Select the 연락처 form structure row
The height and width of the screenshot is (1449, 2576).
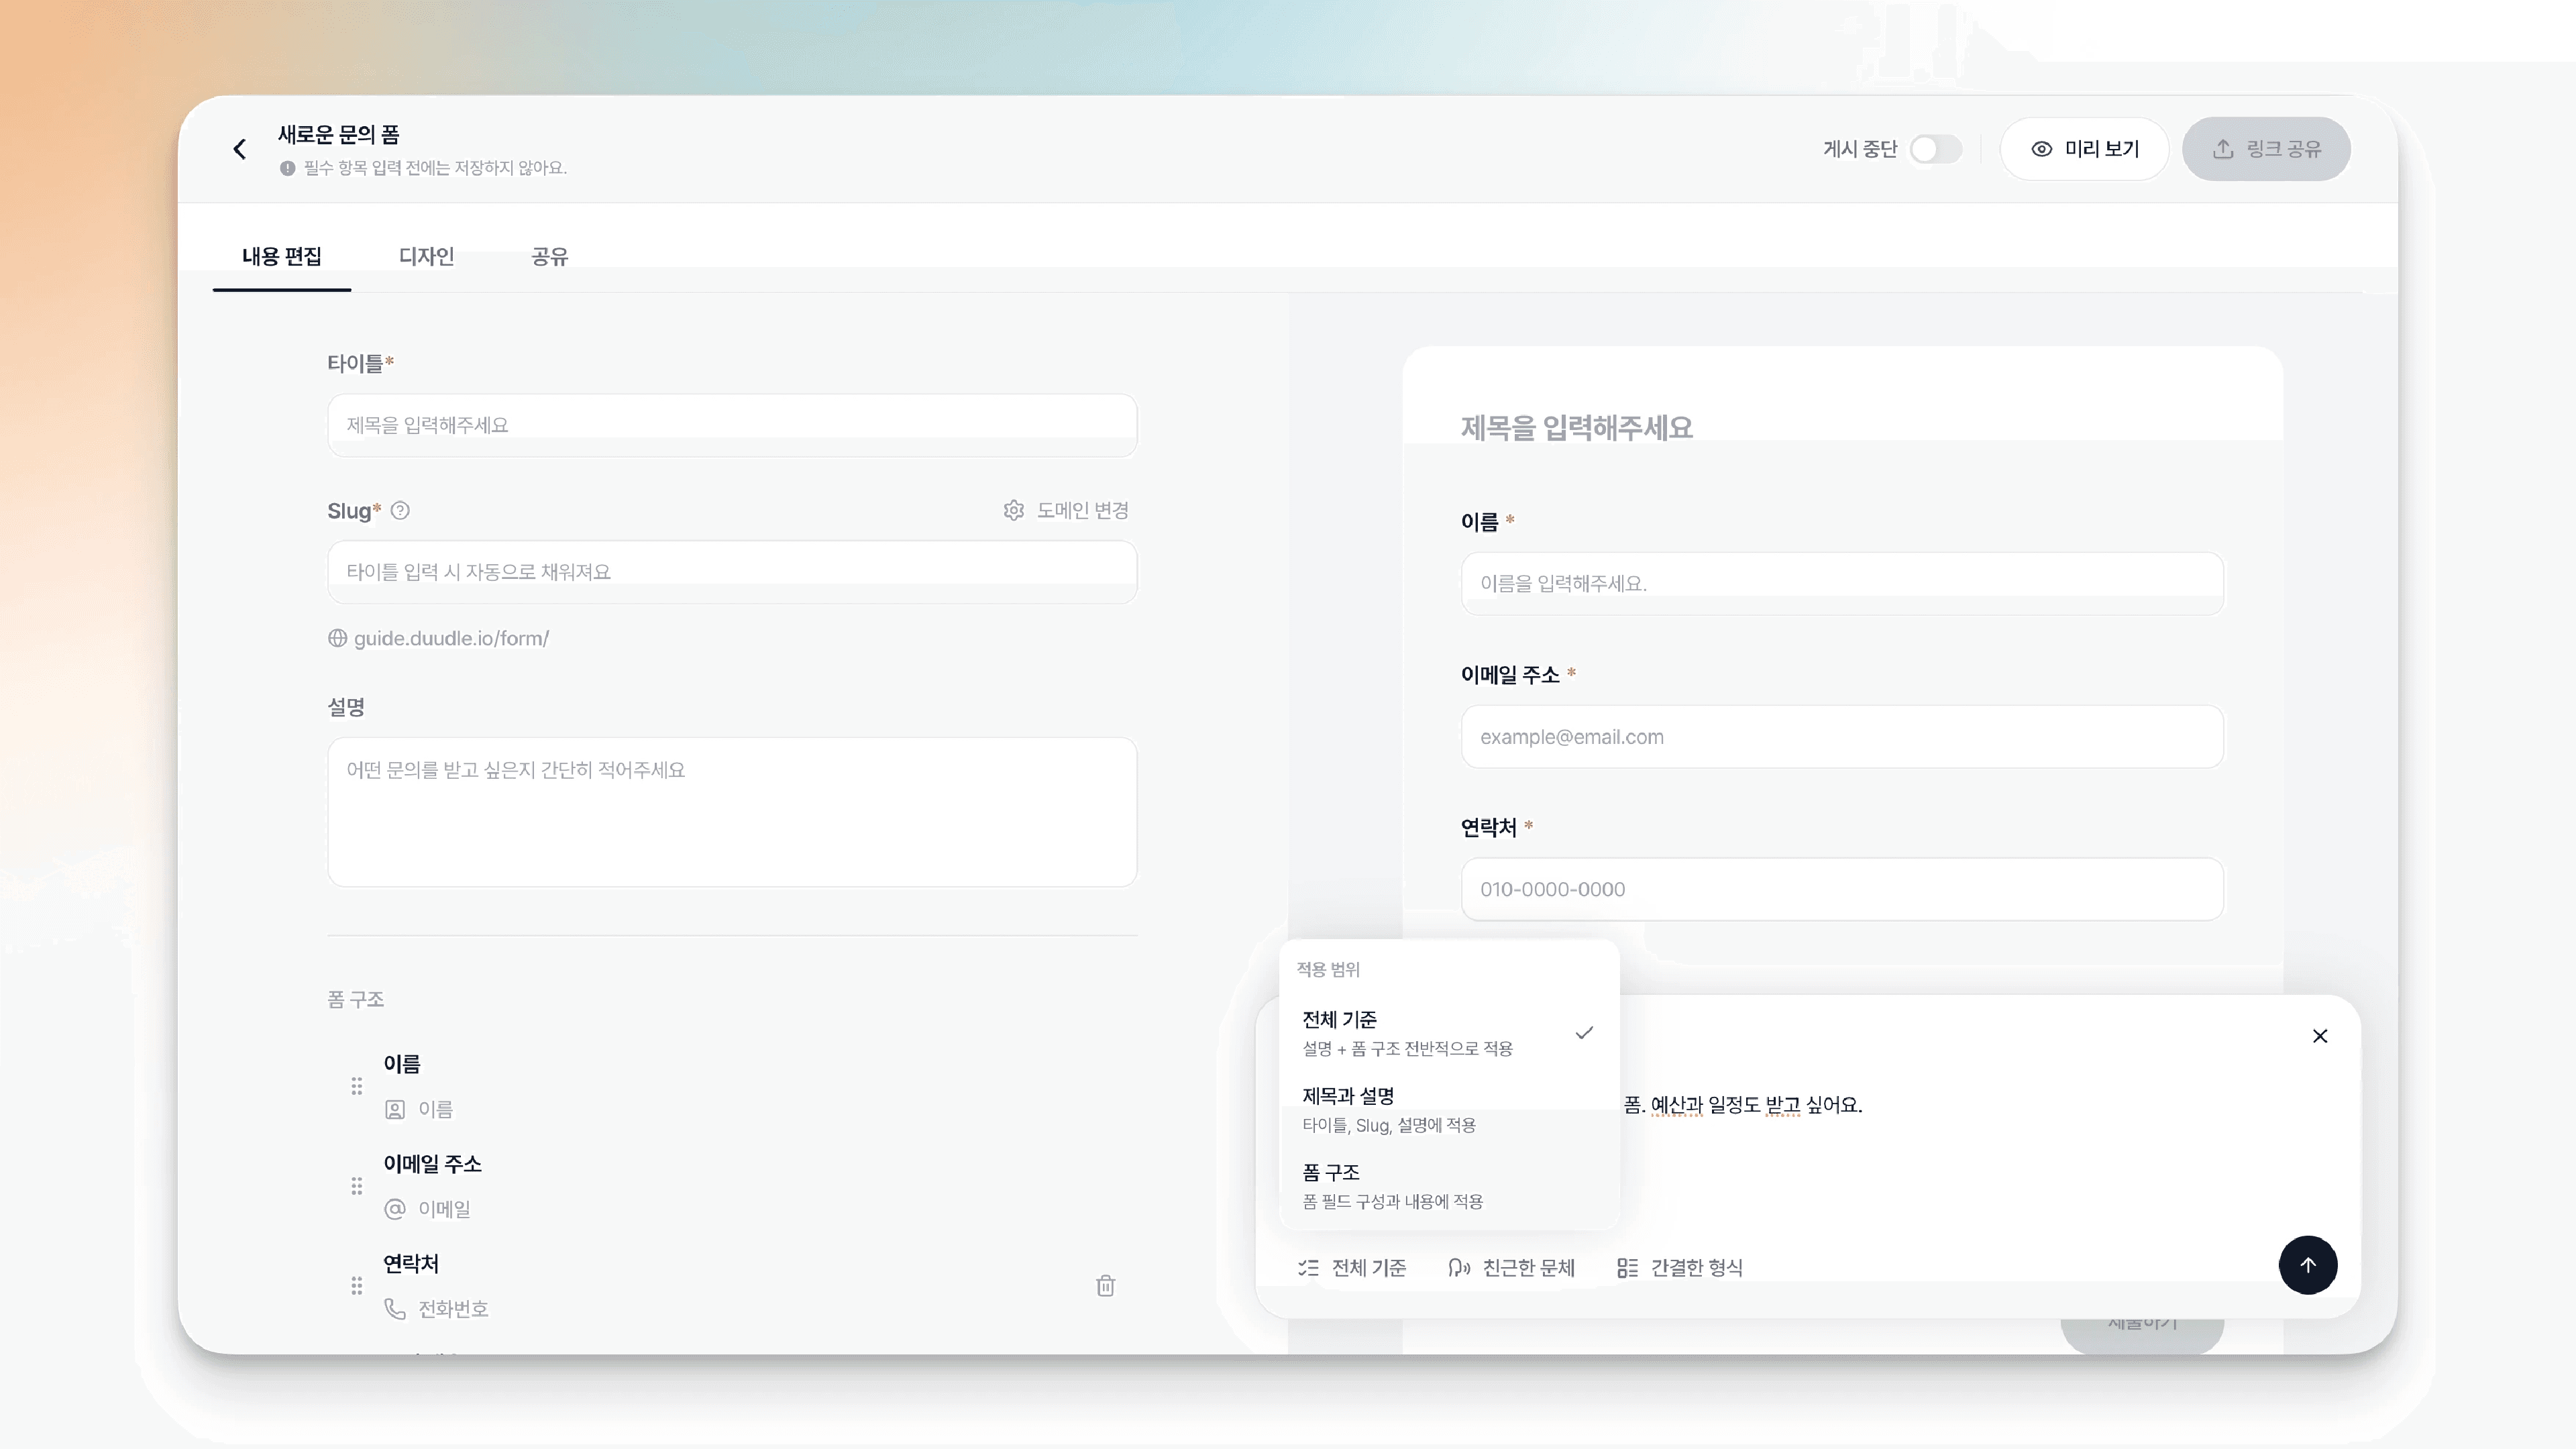732,1286
